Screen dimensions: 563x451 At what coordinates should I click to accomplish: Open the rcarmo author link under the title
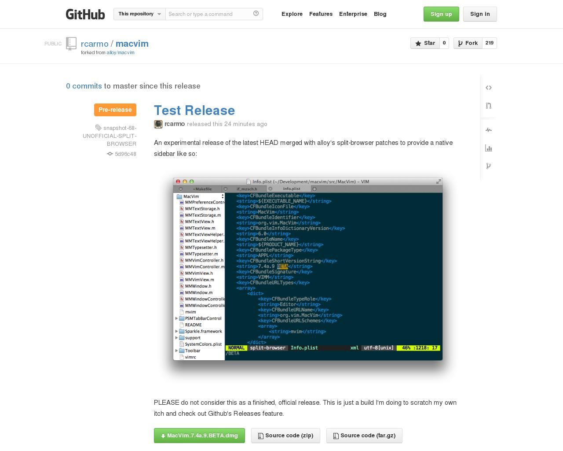pos(175,124)
